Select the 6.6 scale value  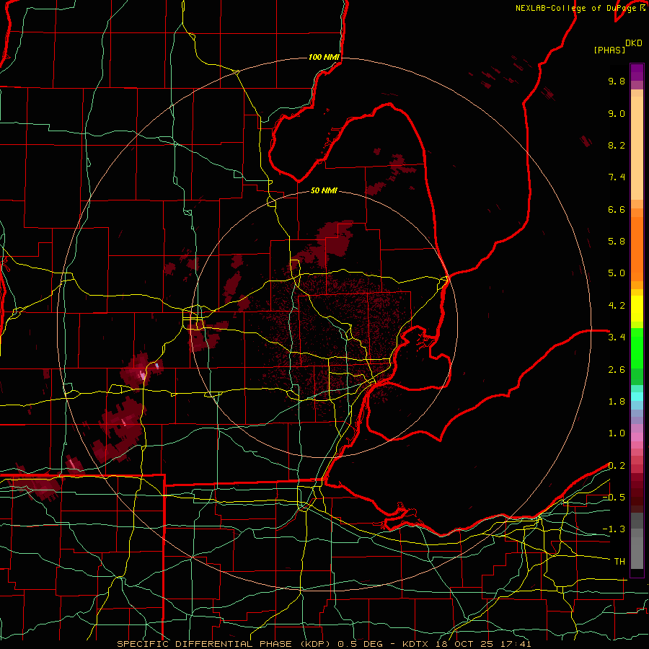(x=617, y=209)
